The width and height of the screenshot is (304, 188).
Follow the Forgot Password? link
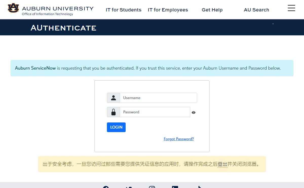click(179, 139)
